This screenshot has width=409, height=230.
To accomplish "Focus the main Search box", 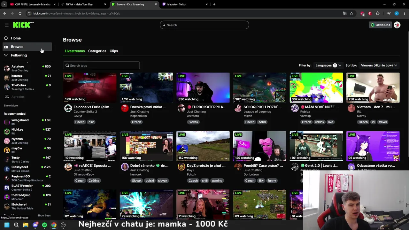I will 204,25.
